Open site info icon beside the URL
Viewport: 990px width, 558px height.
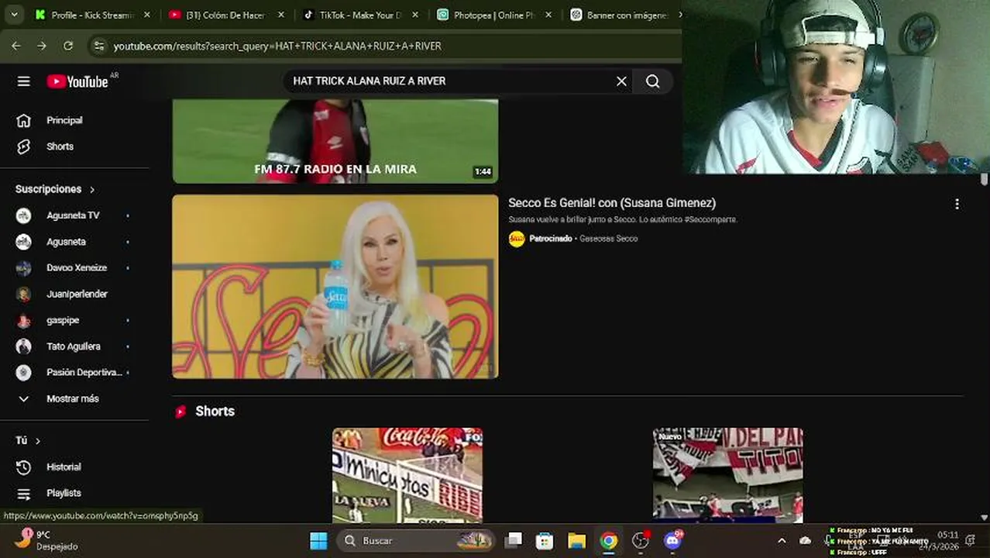click(98, 46)
